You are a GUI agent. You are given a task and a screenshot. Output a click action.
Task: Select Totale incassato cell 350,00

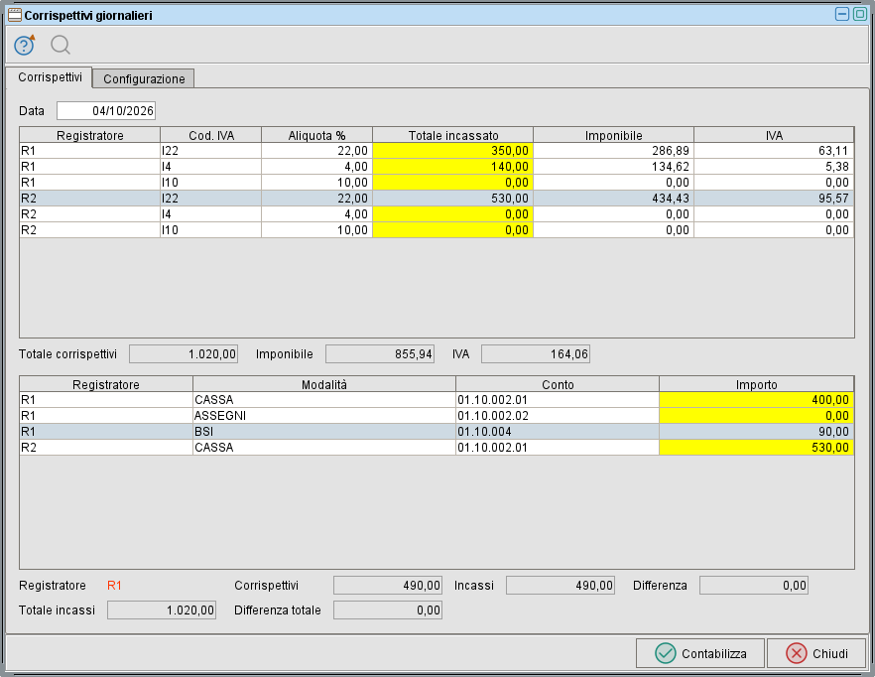(452, 151)
